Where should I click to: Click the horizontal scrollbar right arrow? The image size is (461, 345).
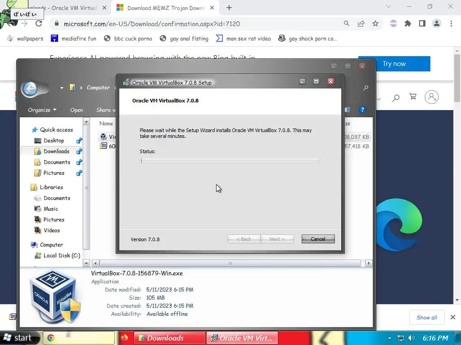(368, 263)
